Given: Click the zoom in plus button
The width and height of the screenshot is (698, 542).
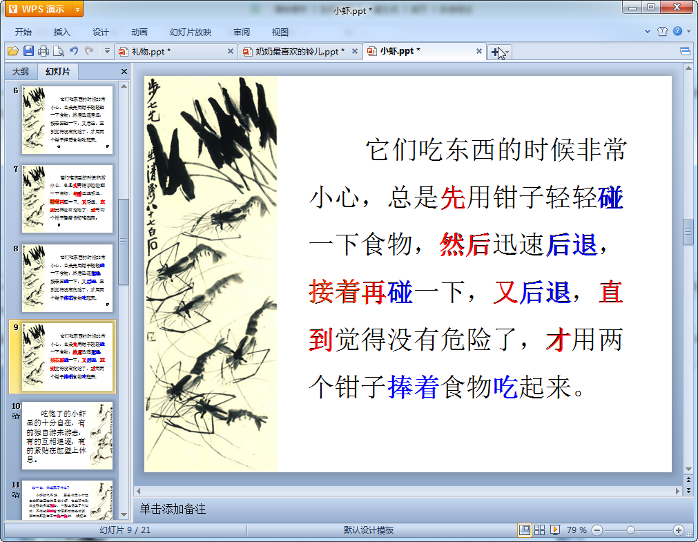Looking at the screenshot, I should coord(678,530).
